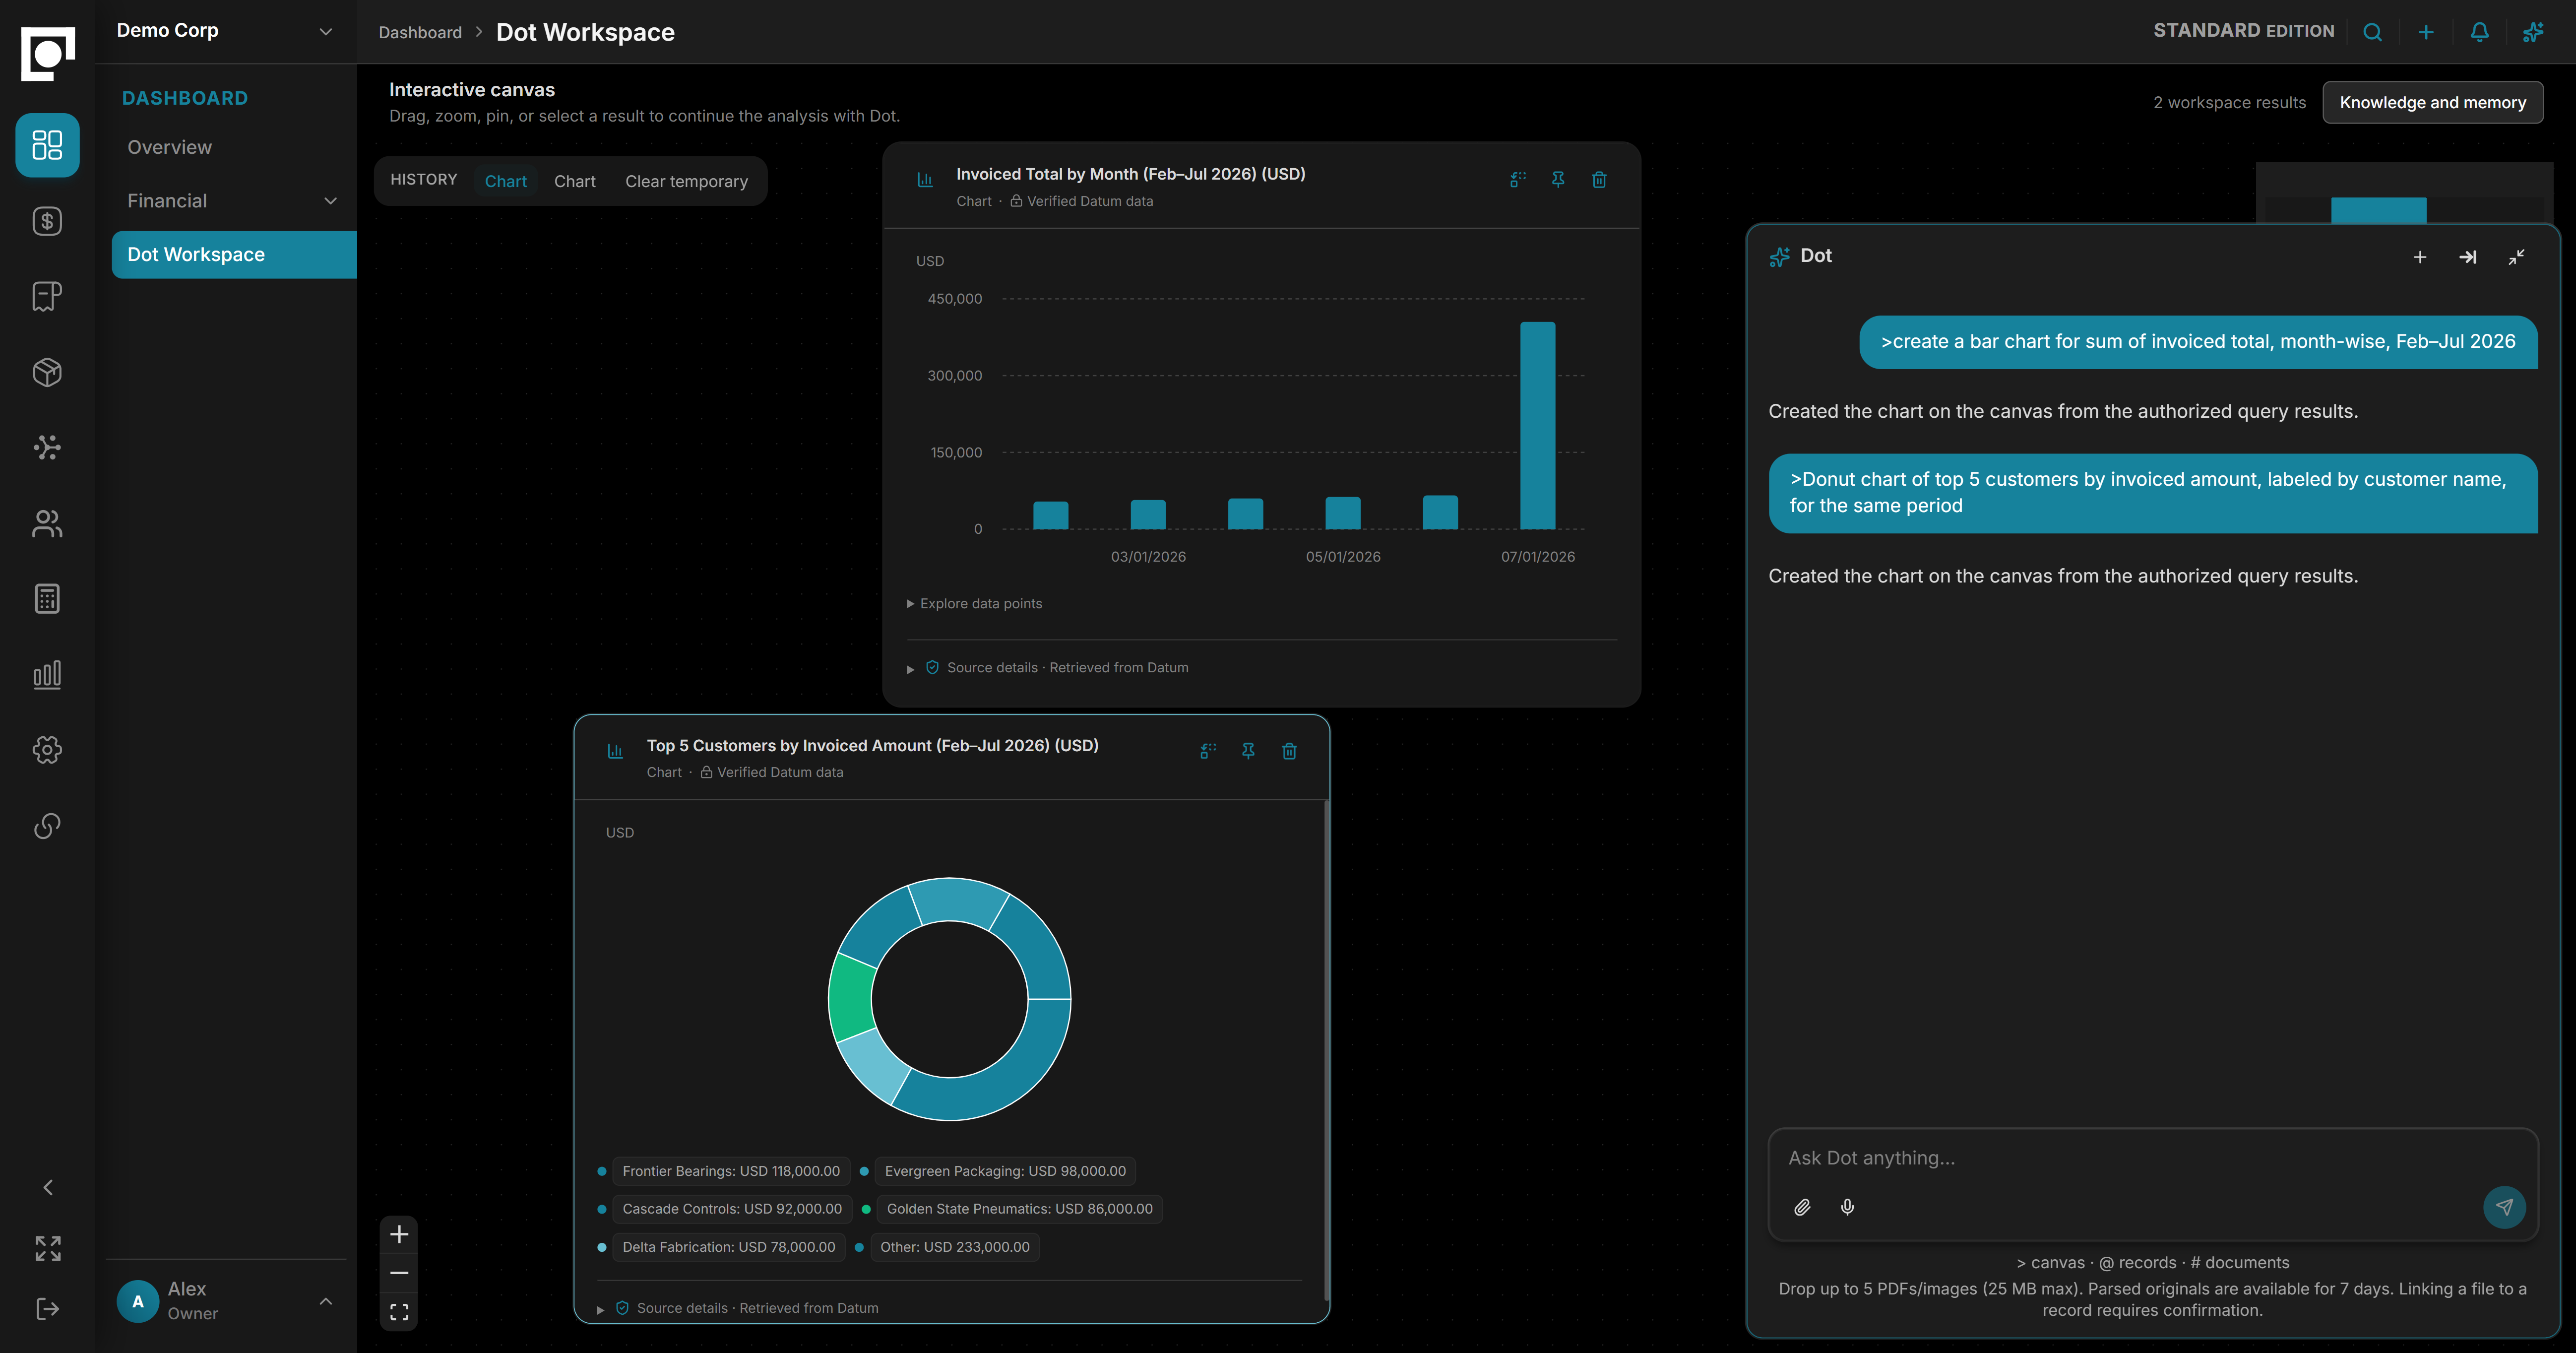Start a new Dot chat with plus icon

point(2420,257)
